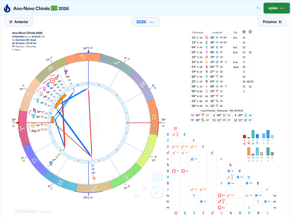This screenshot has width=291, height=218.
Task: Select the Part of Fortune glyph in the wheel
Action: 33,125
